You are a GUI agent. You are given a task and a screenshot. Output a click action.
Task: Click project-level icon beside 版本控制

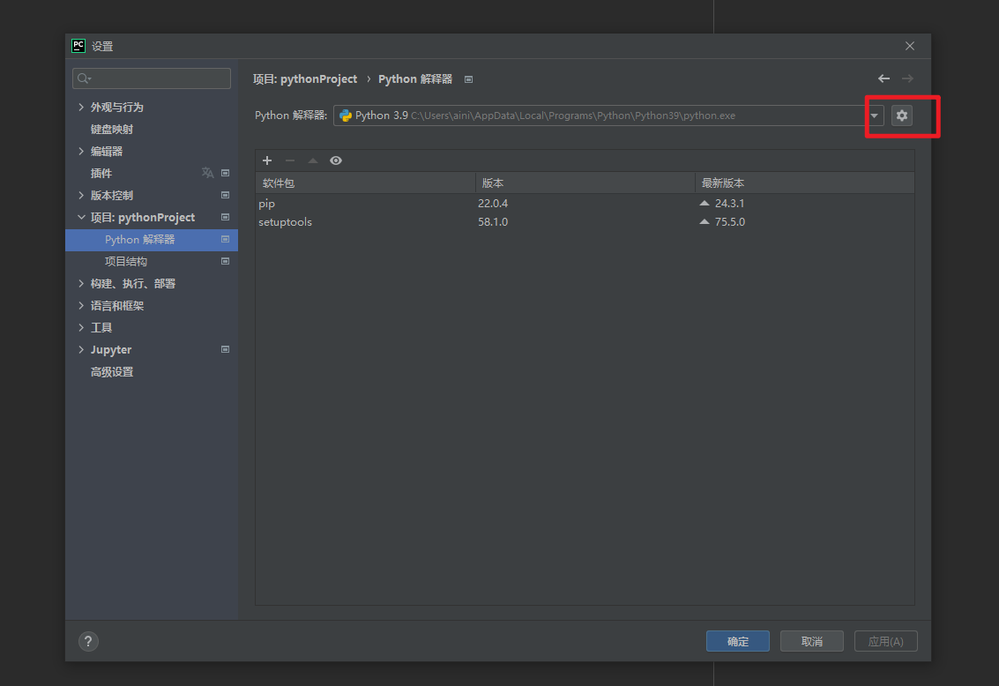[225, 195]
